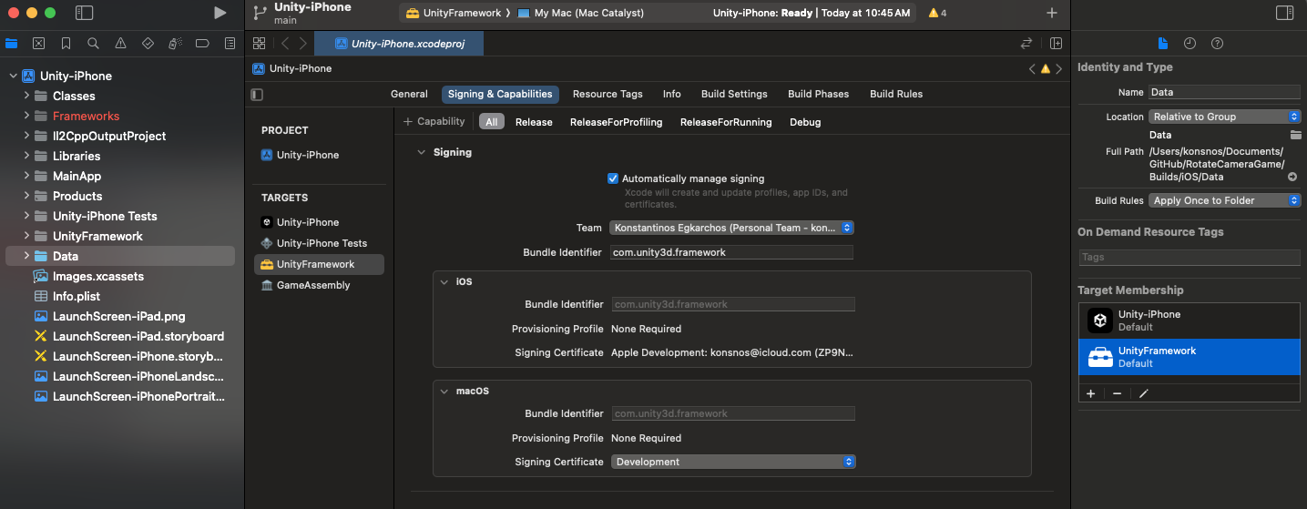
Task: Collapse the iOS signing subsection
Action: click(x=444, y=281)
